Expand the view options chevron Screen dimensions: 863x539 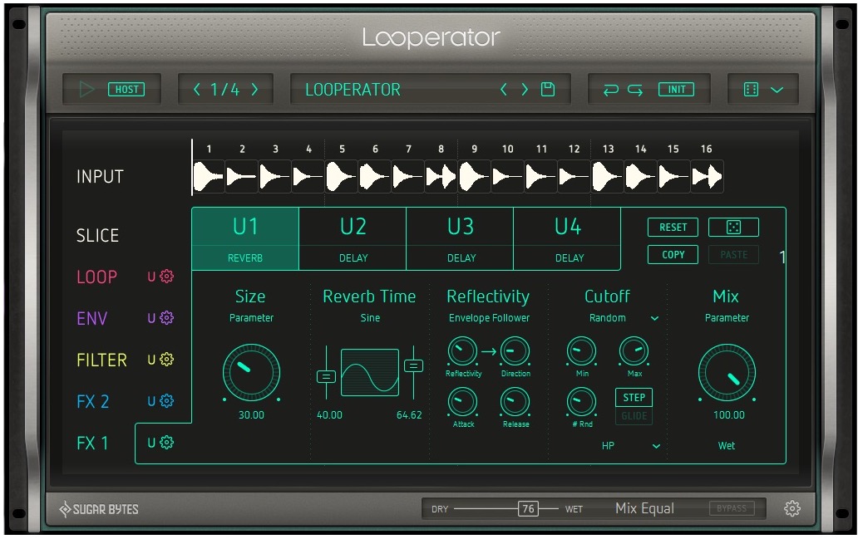coord(777,90)
